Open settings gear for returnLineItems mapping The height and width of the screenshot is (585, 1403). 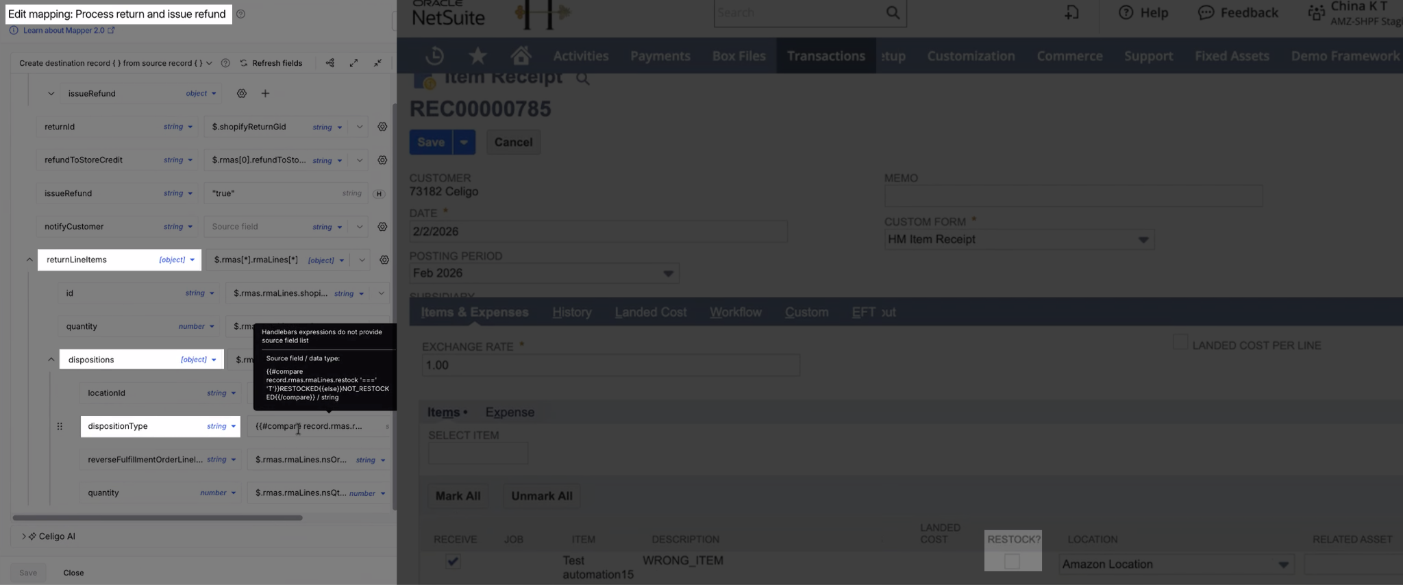pyautogui.click(x=384, y=260)
